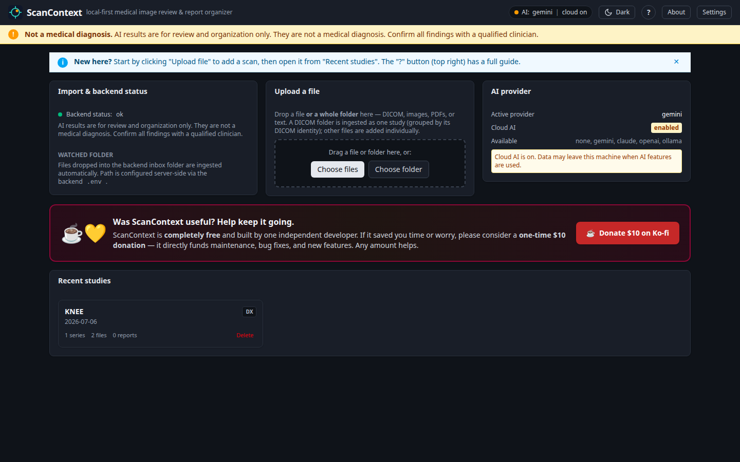This screenshot has width=740, height=462.
Task: Click the Choose files button
Action: pos(338,169)
